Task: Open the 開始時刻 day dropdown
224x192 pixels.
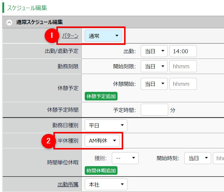Action: (197, 158)
